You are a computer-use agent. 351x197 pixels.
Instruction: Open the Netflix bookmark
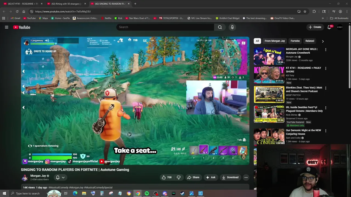(x=106, y=18)
